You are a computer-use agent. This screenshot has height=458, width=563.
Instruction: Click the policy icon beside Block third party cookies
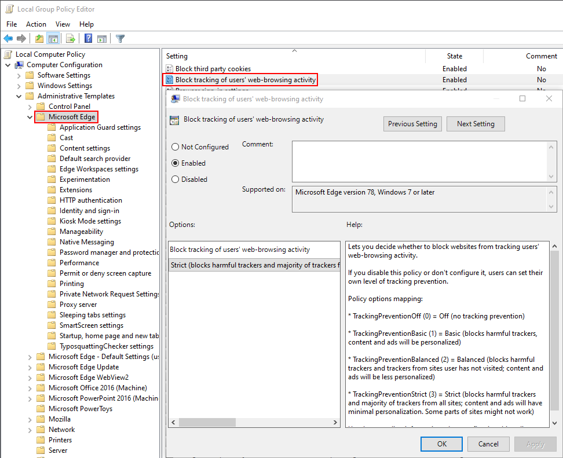click(170, 68)
